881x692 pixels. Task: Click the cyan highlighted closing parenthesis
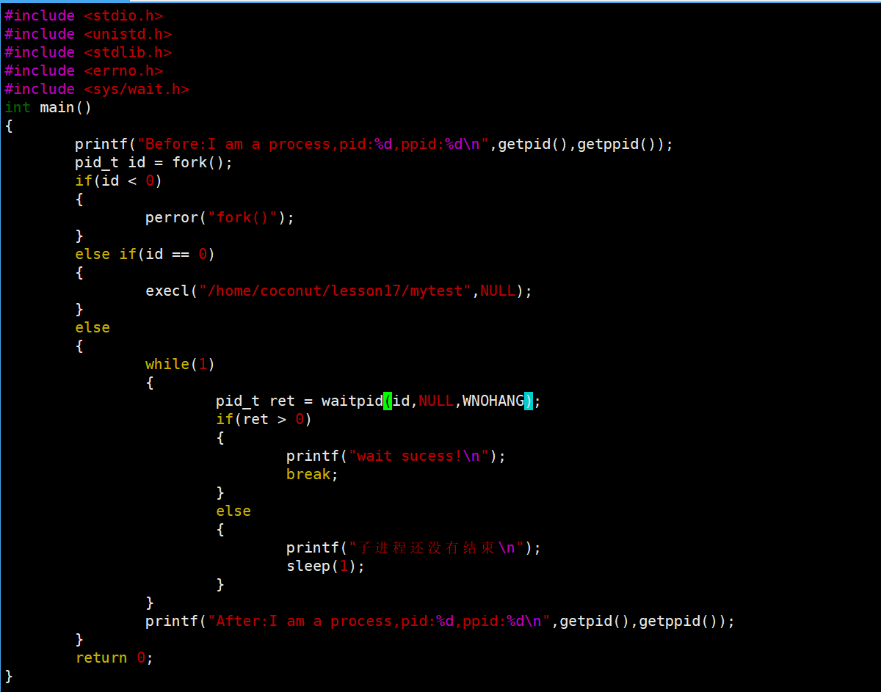pyautogui.click(x=529, y=401)
